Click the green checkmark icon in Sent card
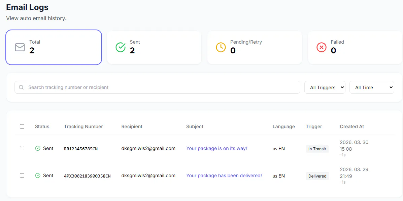 click(121, 47)
